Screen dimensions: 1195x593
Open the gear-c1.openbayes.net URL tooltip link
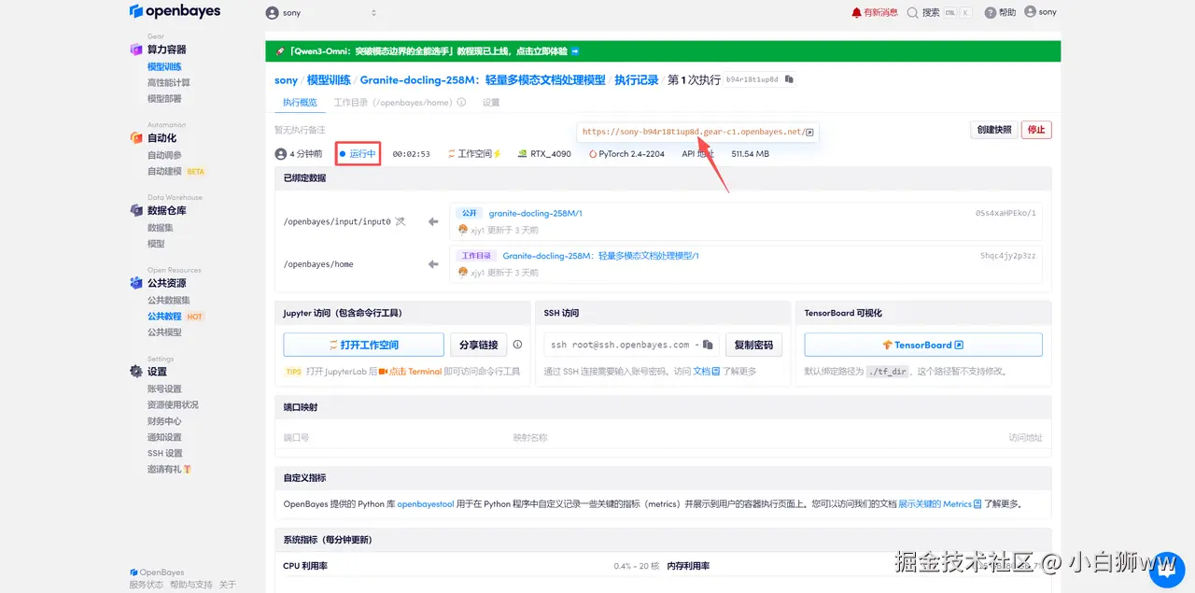(692, 132)
